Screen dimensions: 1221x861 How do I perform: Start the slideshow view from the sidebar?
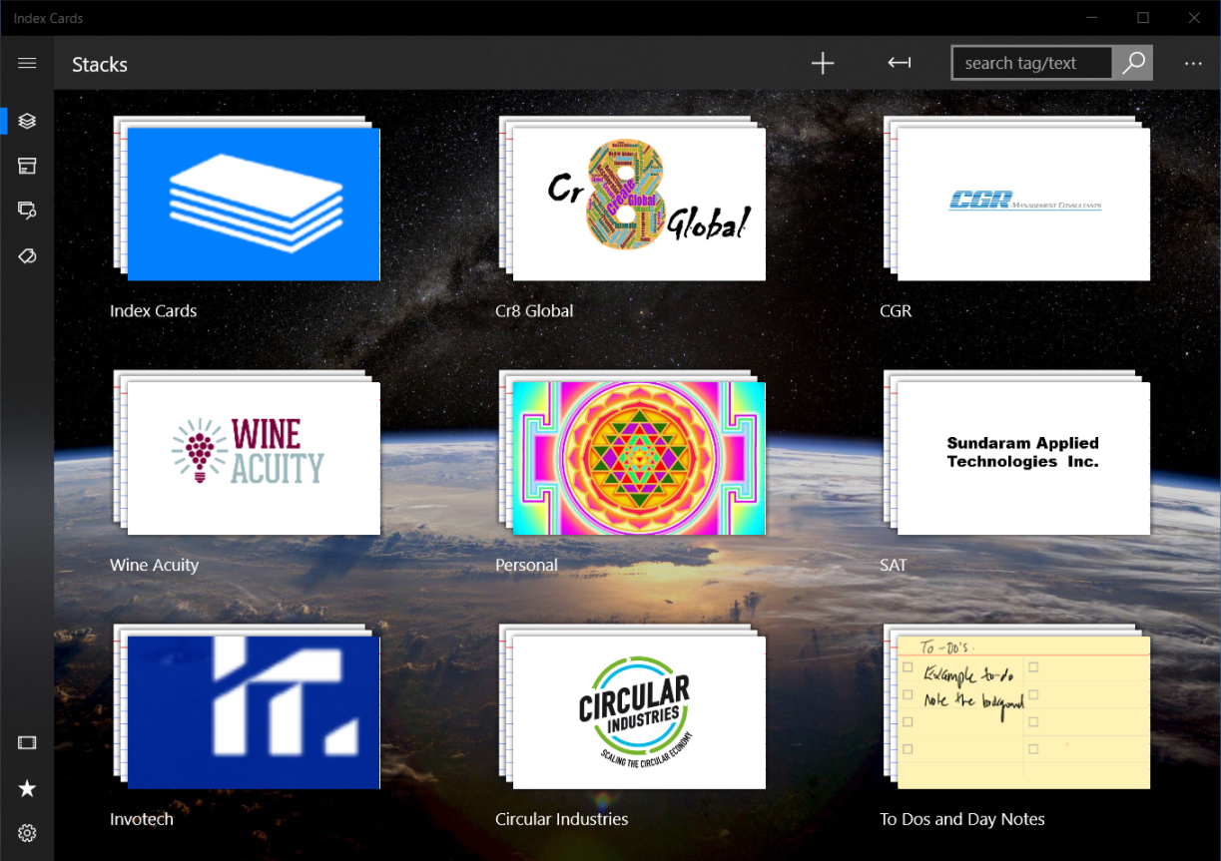26,742
